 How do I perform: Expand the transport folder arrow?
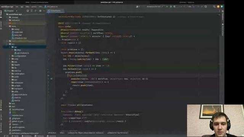(10, 89)
